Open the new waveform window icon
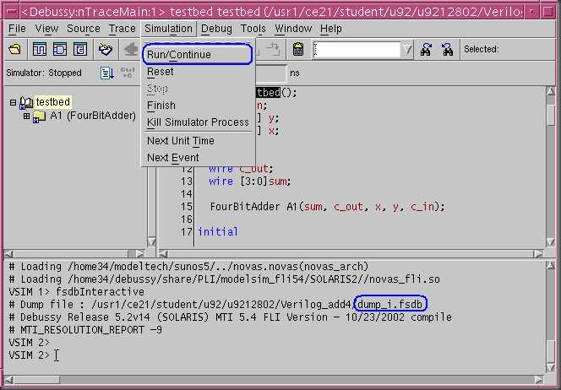 (40, 49)
